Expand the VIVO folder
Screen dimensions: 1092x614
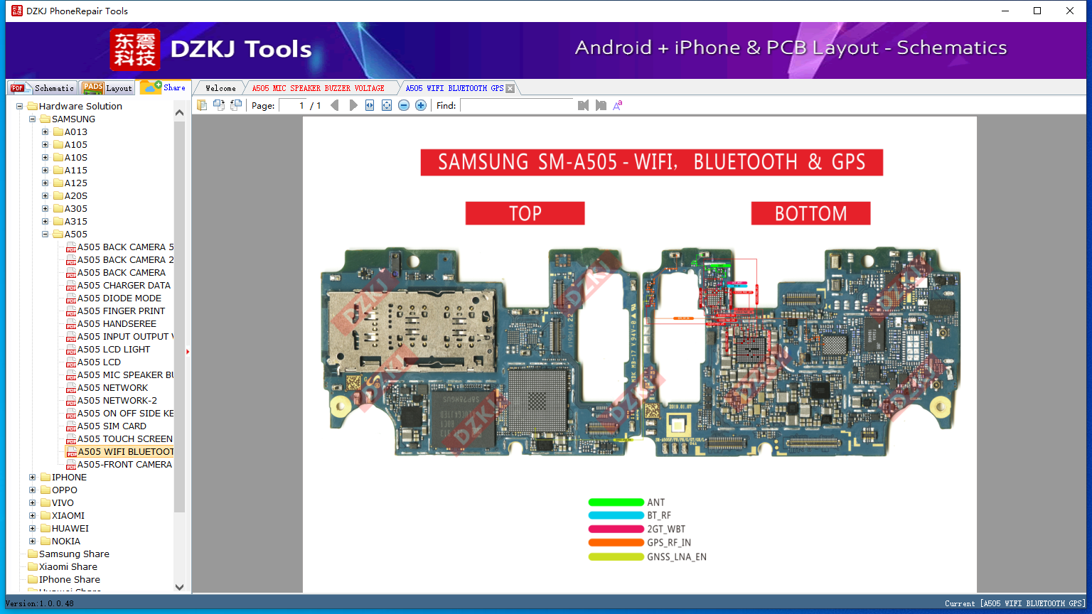pyautogui.click(x=33, y=503)
